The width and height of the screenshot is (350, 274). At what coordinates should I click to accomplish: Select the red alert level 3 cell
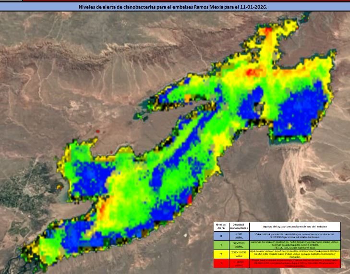(221, 263)
